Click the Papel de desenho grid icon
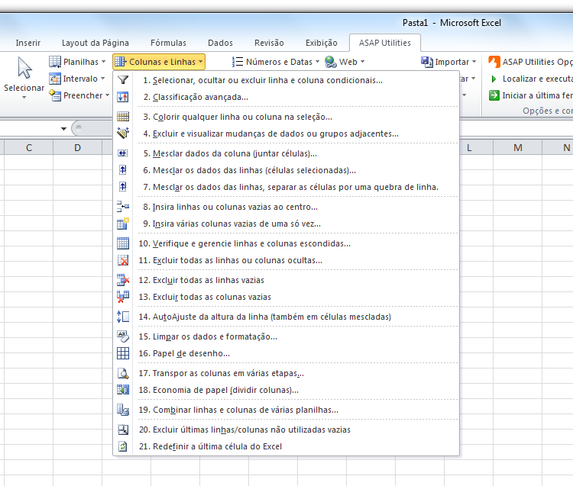This screenshot has height=486, width=573. click(x=123, y=353)
